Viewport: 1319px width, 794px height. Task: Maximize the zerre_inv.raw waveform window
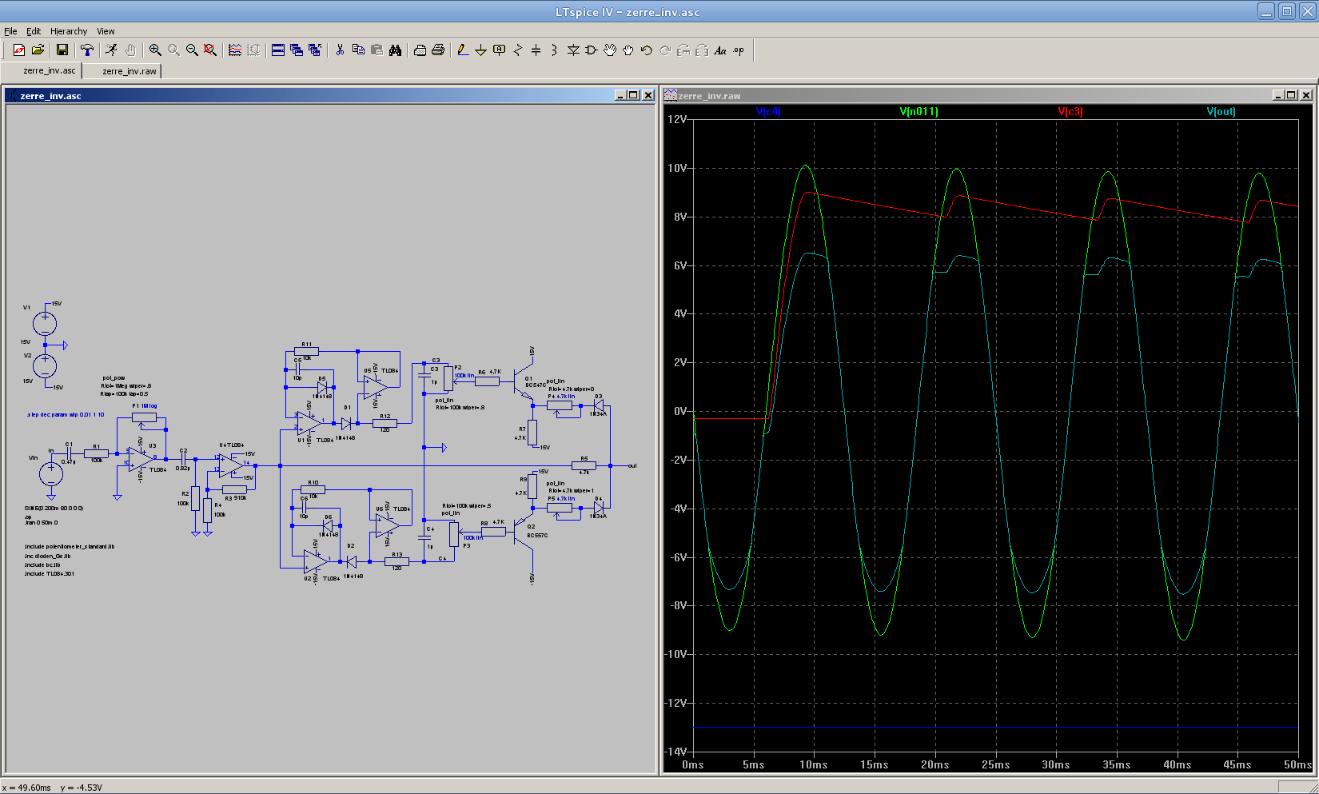[1291, 95]
